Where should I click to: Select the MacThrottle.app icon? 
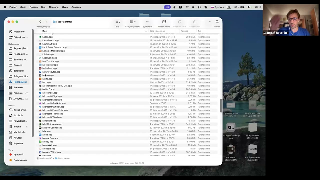(40, 61)
